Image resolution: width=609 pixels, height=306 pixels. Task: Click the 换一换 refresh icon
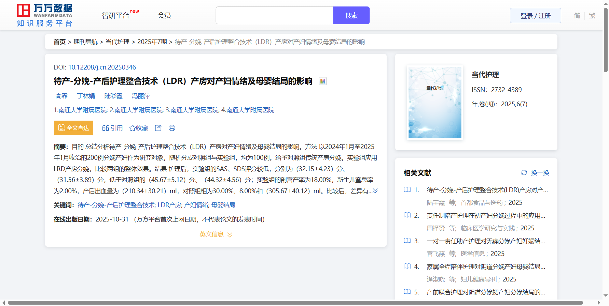coord(524,173)
